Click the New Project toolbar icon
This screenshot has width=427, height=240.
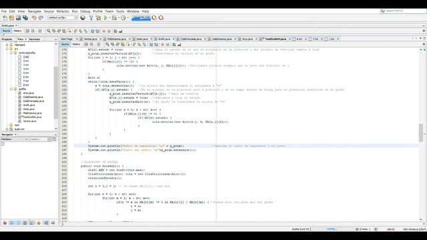[x=11, y=18]
